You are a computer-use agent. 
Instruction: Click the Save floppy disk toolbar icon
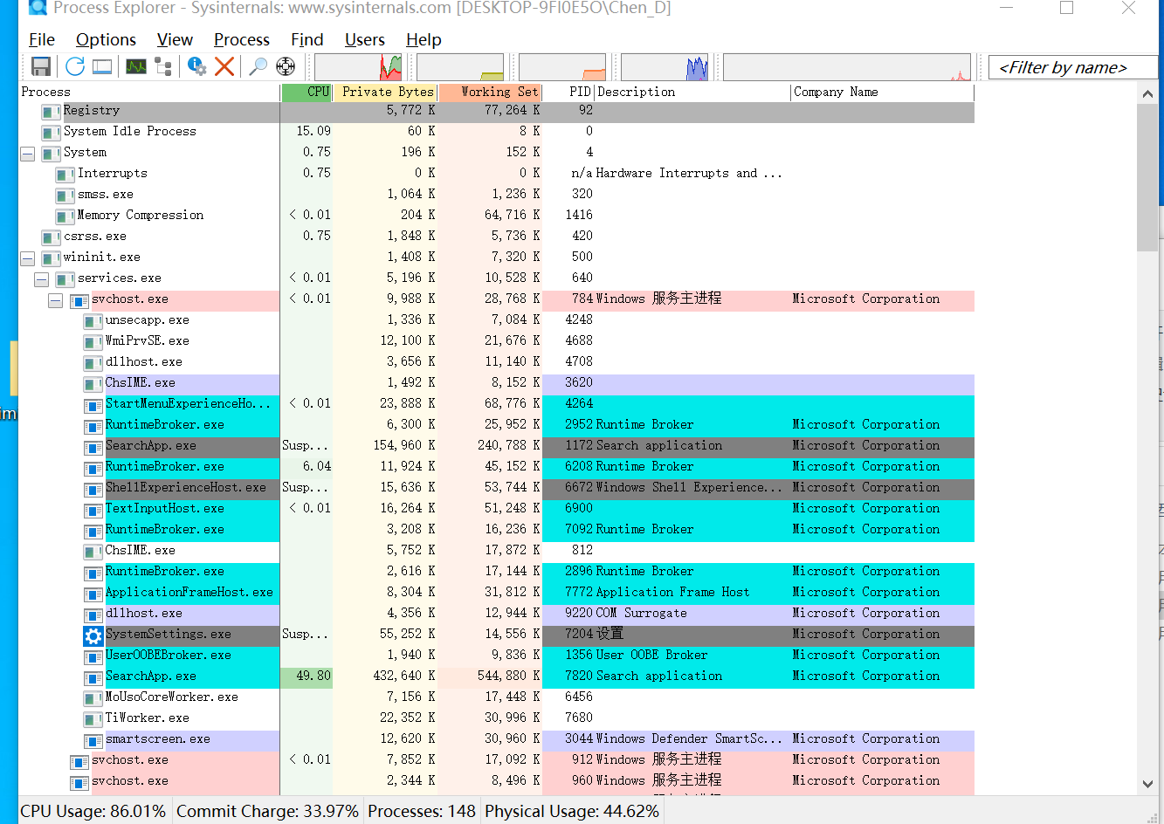(40, 66)
